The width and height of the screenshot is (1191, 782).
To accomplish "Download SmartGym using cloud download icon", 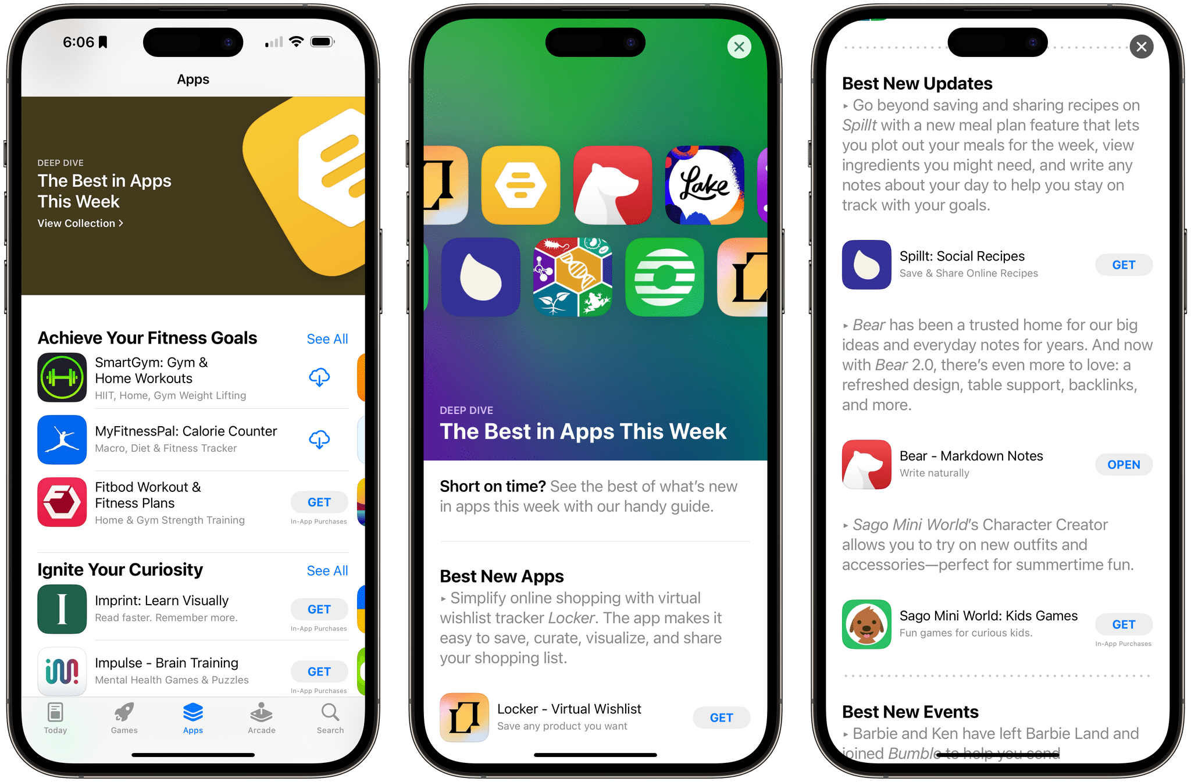I will click(x=319, y=376).
